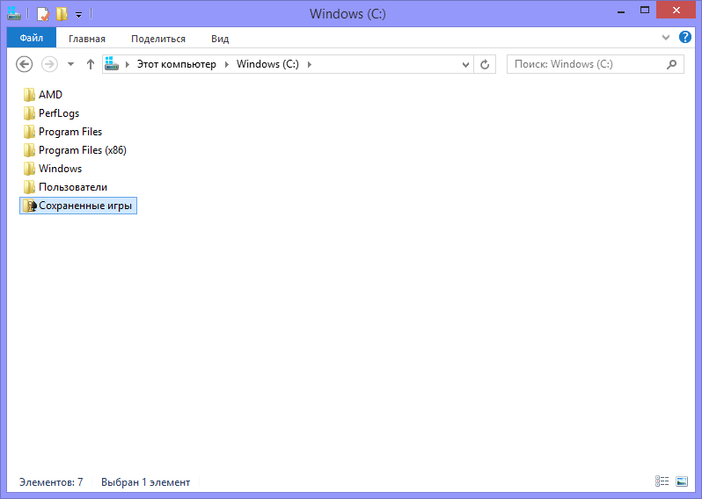Click the Properties icon in quick access toolbar
The width and height of the screenshot is (702, 499).
pyautogui.click(x=42, y=14)
